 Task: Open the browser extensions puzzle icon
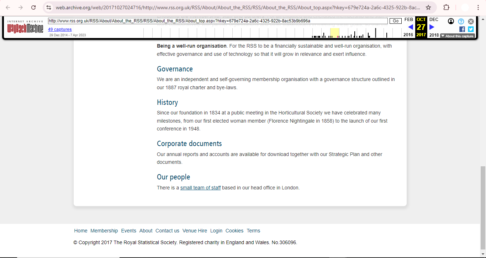tap(446, 7)
